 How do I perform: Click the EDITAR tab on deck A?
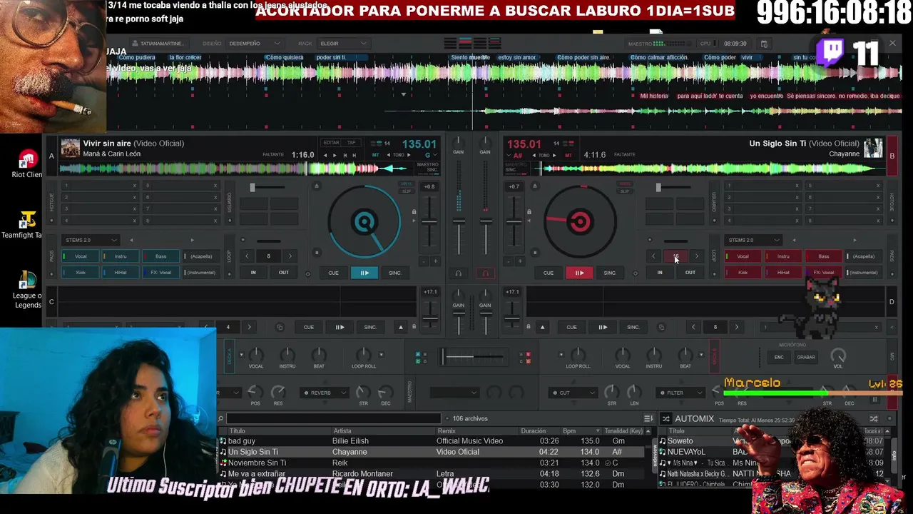(x=331, y=143)
